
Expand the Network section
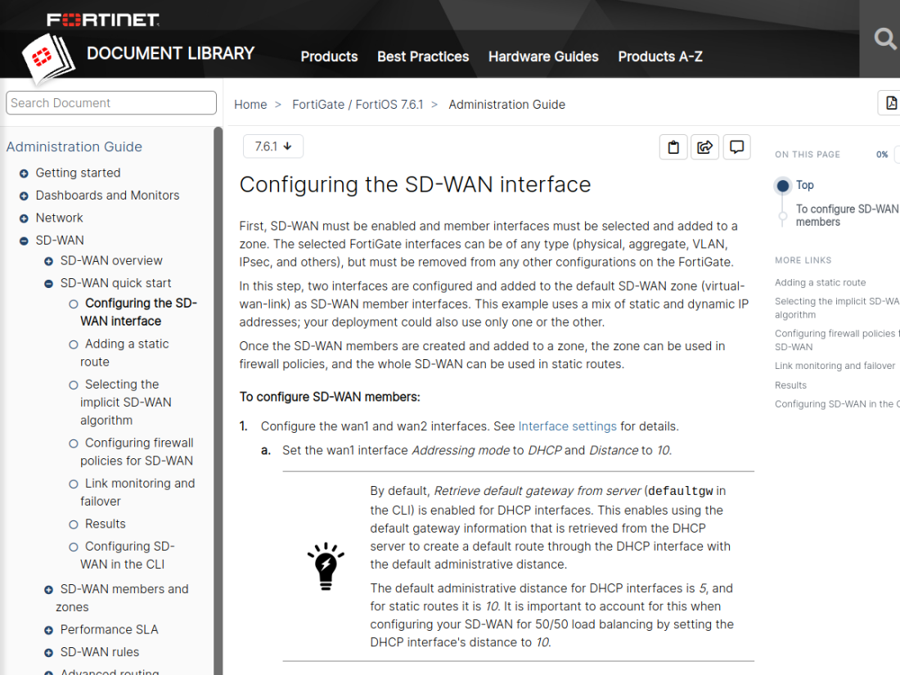tap(24, 218)
